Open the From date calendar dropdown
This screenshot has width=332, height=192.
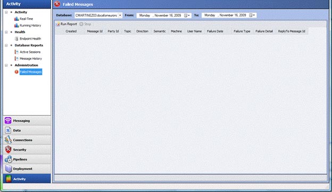coord(187,15)
